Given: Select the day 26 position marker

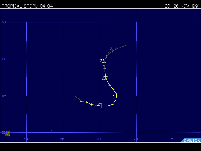Looking at the screenshot, I should (82, 101).
